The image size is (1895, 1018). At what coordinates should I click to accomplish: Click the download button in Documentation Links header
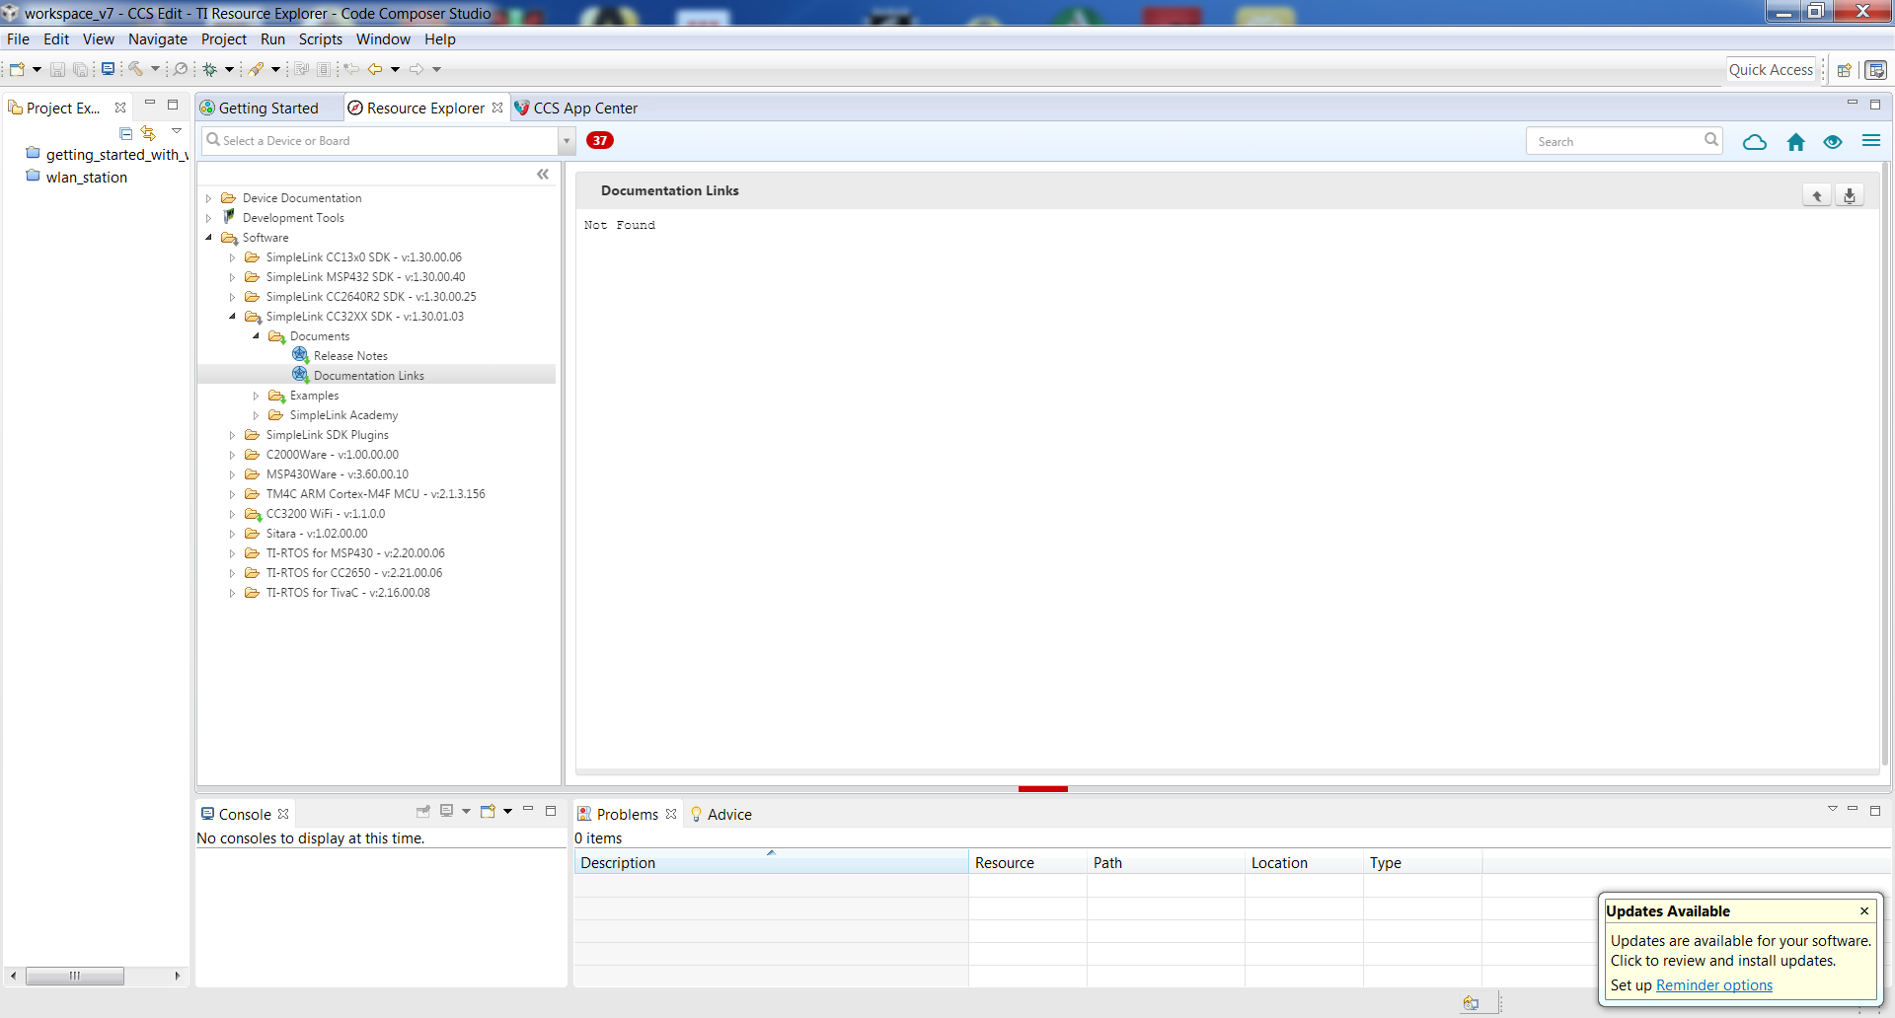[1850, 195]
